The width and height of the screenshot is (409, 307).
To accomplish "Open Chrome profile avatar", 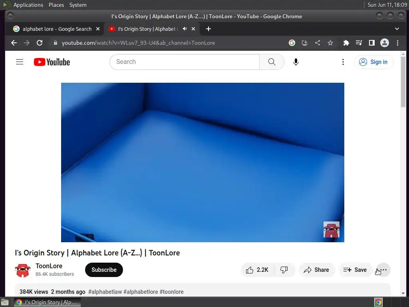I will [385, 43].
